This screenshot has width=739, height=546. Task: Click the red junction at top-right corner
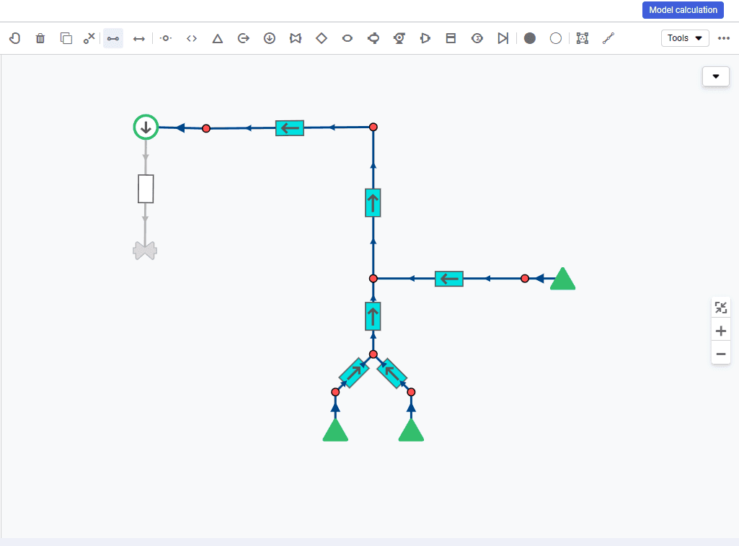[x=373, y=127]
